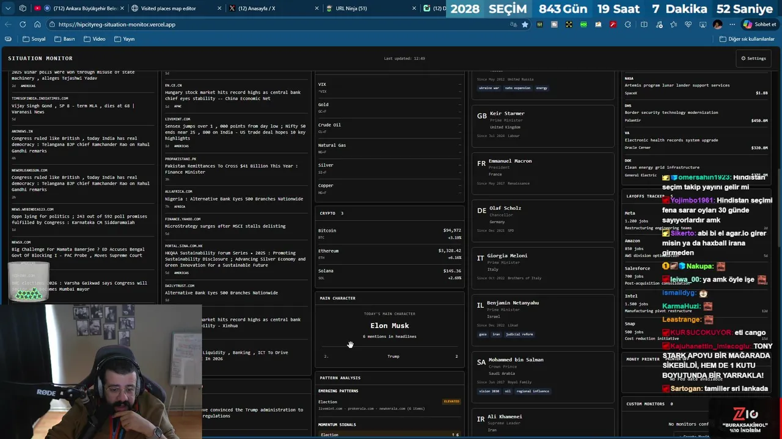Click the Sohbet et Copilot button
Viewport: 782px width, 439px height.
[759, 24]
